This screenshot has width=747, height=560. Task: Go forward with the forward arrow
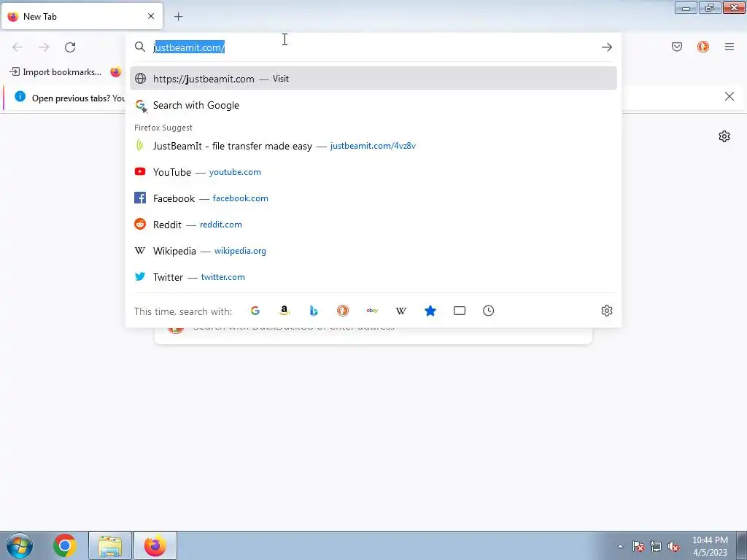pyautogui.click(x=44, y=47)
